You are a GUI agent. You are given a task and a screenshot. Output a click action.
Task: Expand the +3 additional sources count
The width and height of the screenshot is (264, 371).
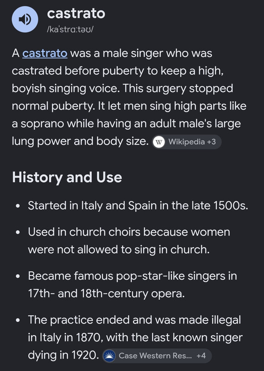tap(211, 142)
